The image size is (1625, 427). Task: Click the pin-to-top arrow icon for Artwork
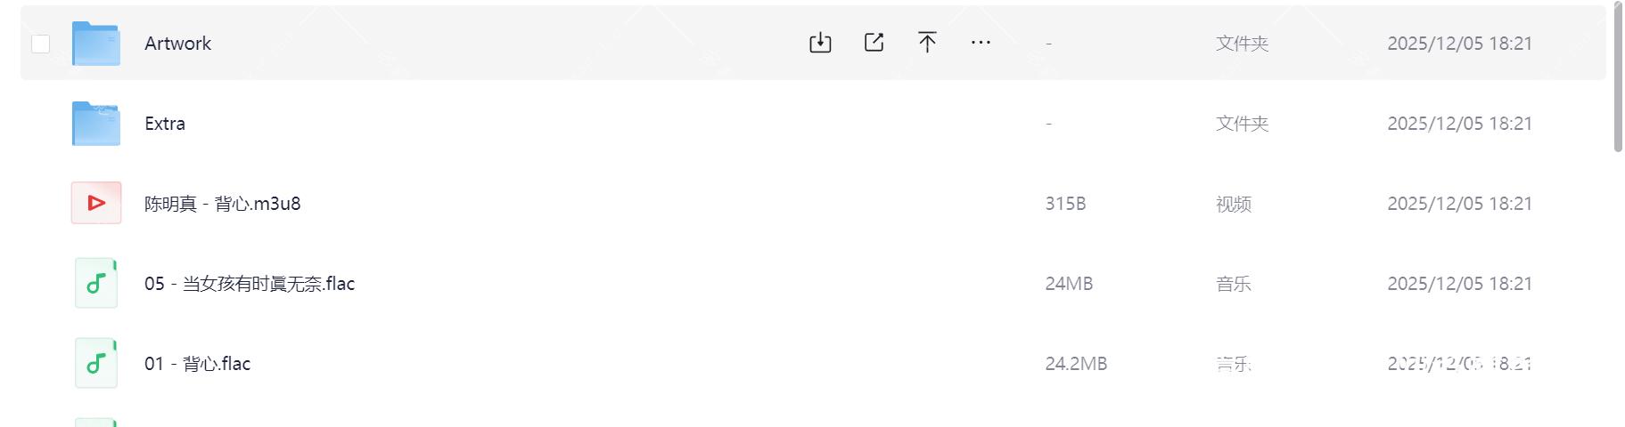tap(927, 43)
